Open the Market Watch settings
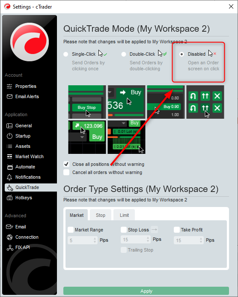The height and width of the screenshot is (297, 238). 30,156
